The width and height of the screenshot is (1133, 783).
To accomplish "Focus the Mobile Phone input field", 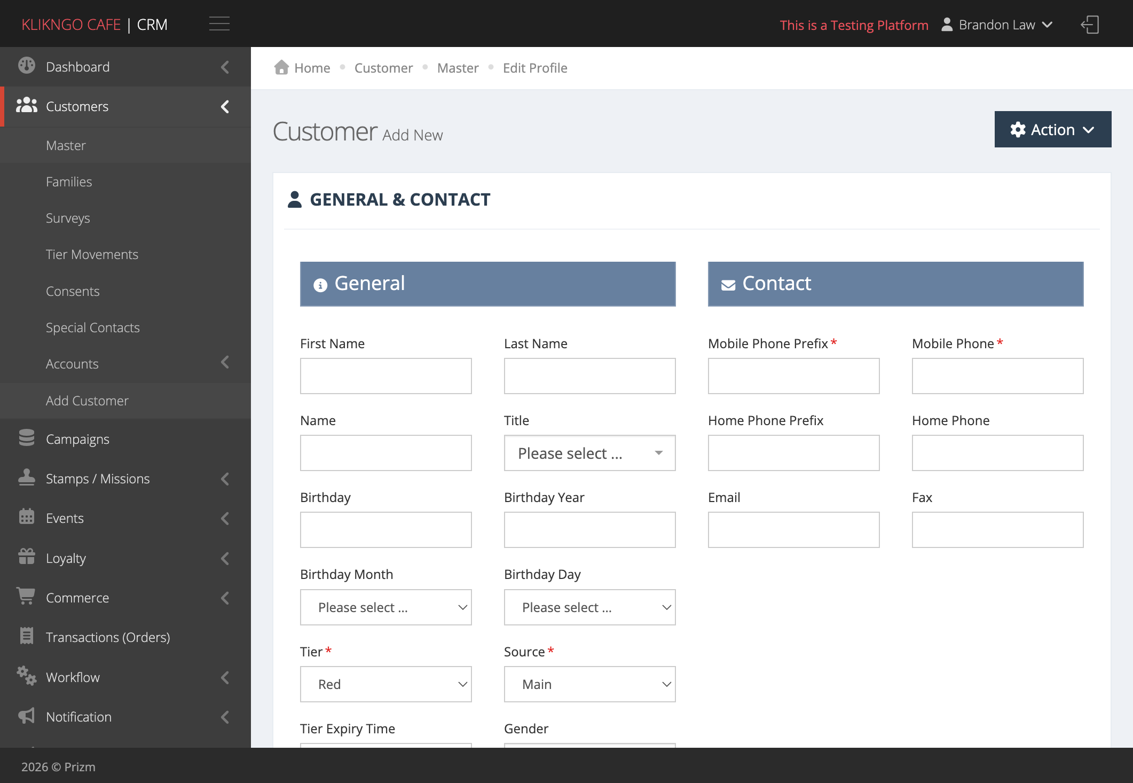I will tap(997, 376).
